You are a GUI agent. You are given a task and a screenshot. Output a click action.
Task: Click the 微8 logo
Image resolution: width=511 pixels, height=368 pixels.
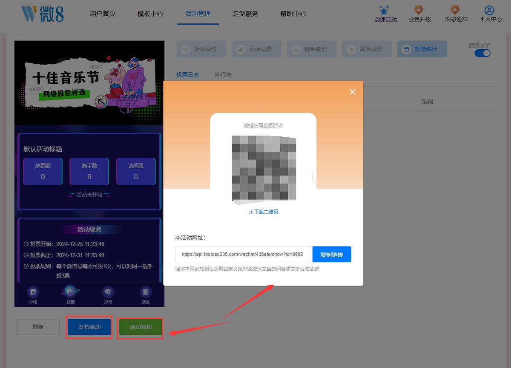tap(43, 14)
